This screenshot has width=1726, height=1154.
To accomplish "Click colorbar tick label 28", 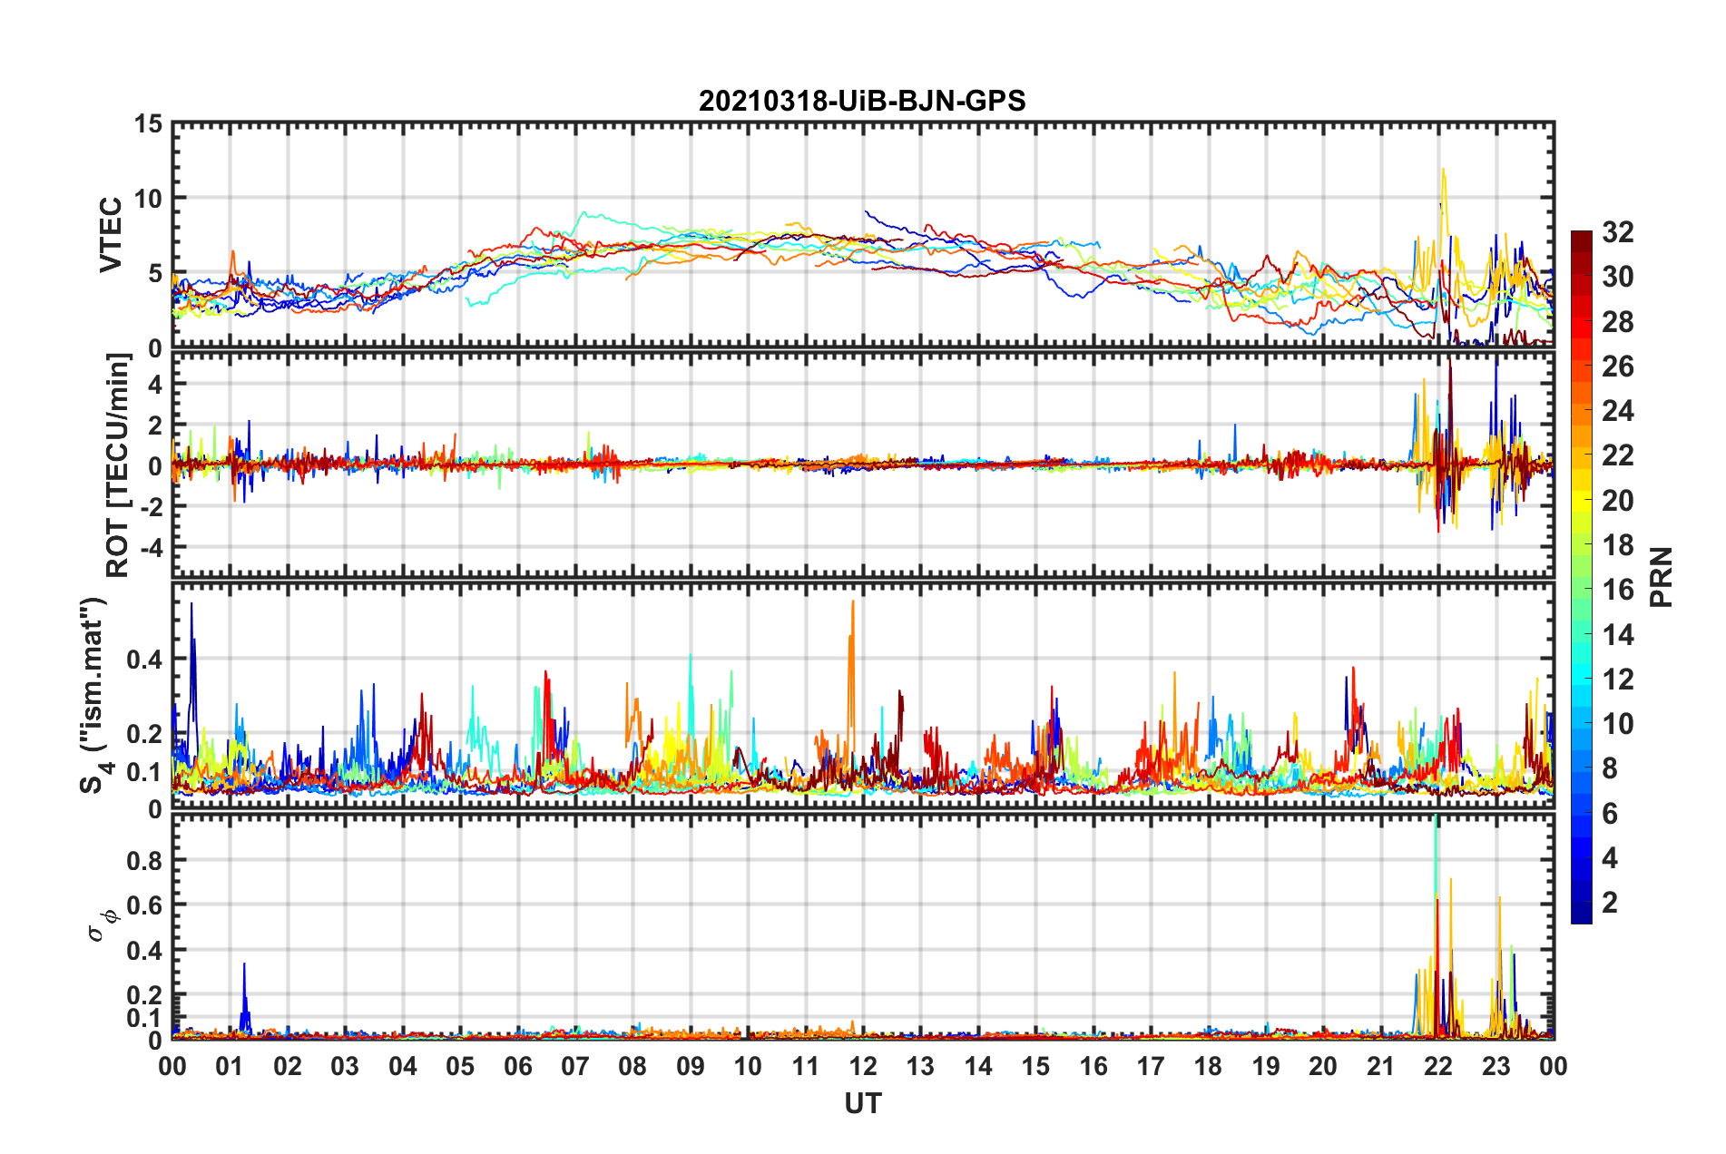I will pyautogui.click(x=1618, y=322).
